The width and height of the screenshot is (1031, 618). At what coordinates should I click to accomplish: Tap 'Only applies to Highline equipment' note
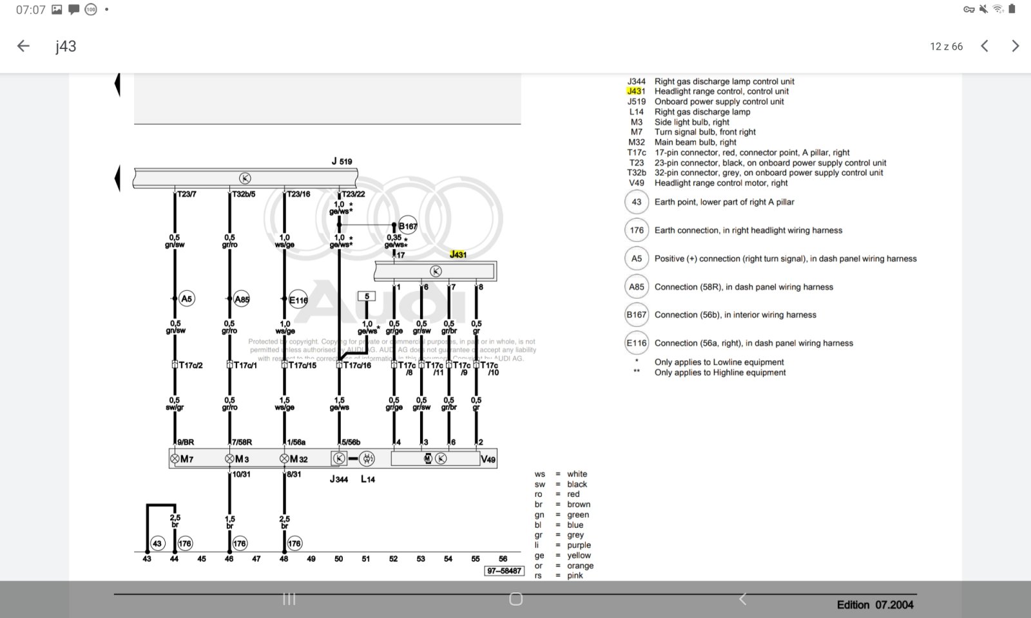(x=720, y=373)
